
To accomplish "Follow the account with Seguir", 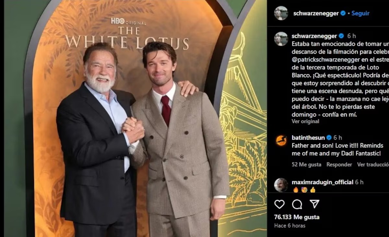I will coord(360,13).
